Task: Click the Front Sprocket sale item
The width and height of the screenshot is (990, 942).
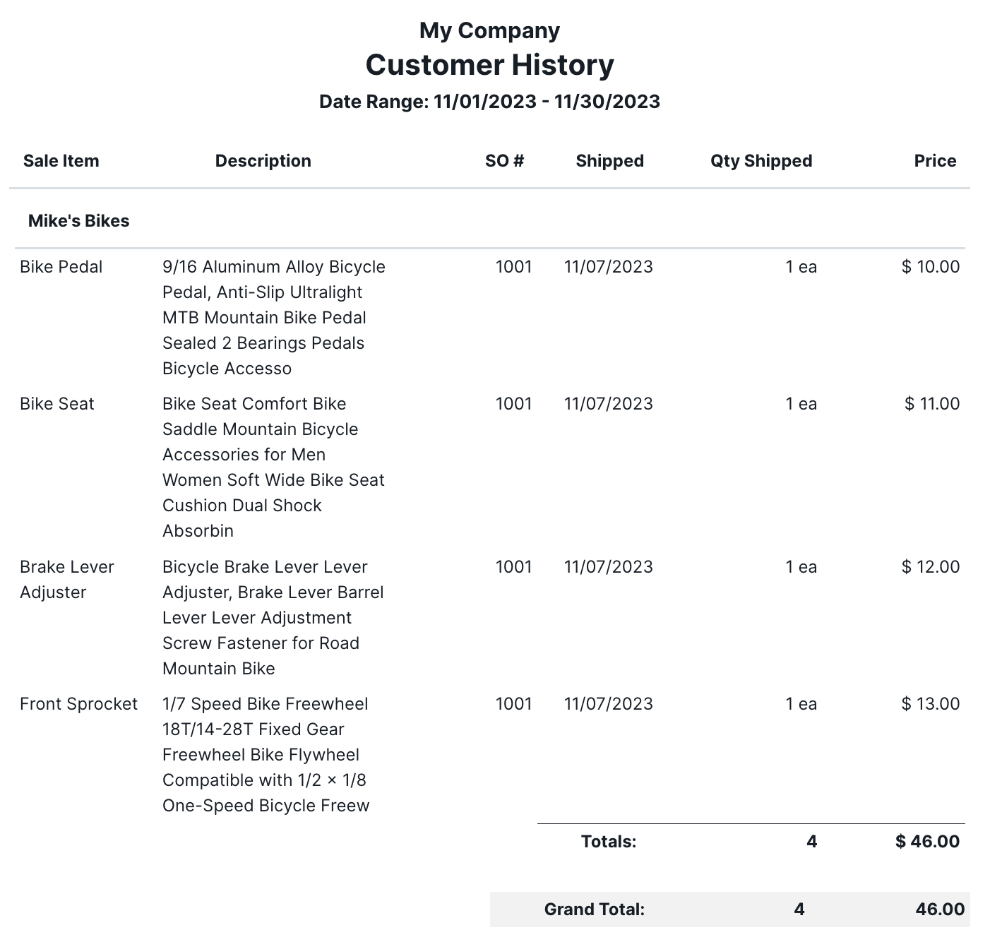Action: click(79, 704)
